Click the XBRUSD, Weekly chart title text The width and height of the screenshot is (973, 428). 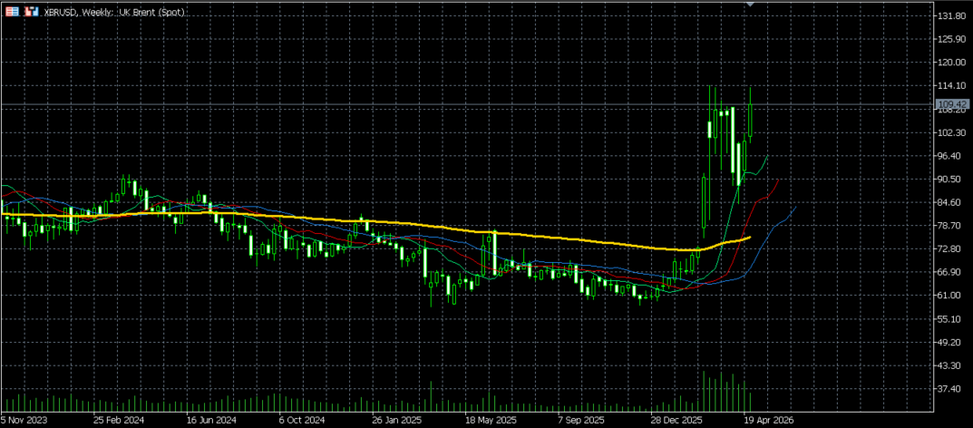(x=112, y=12)
